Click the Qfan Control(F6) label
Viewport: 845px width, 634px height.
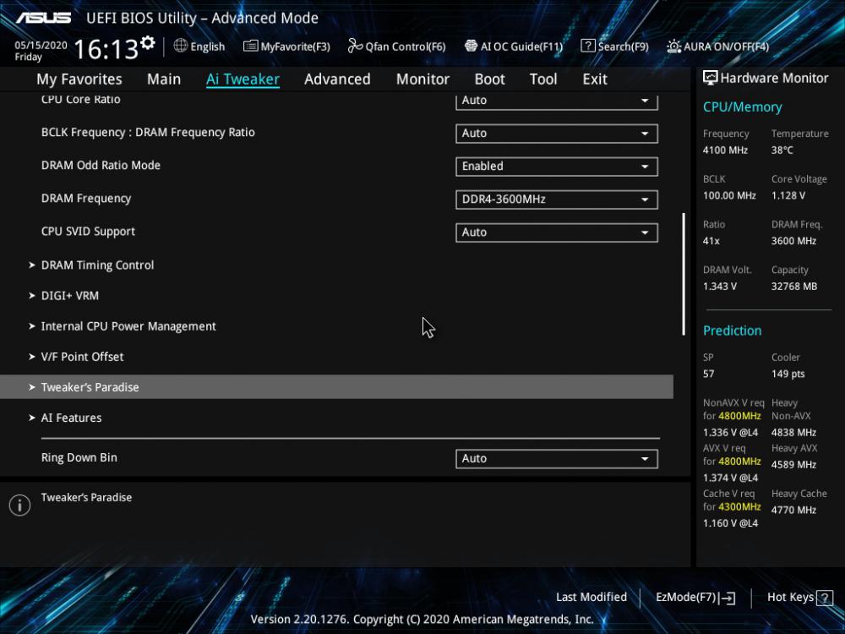point(406,46)
